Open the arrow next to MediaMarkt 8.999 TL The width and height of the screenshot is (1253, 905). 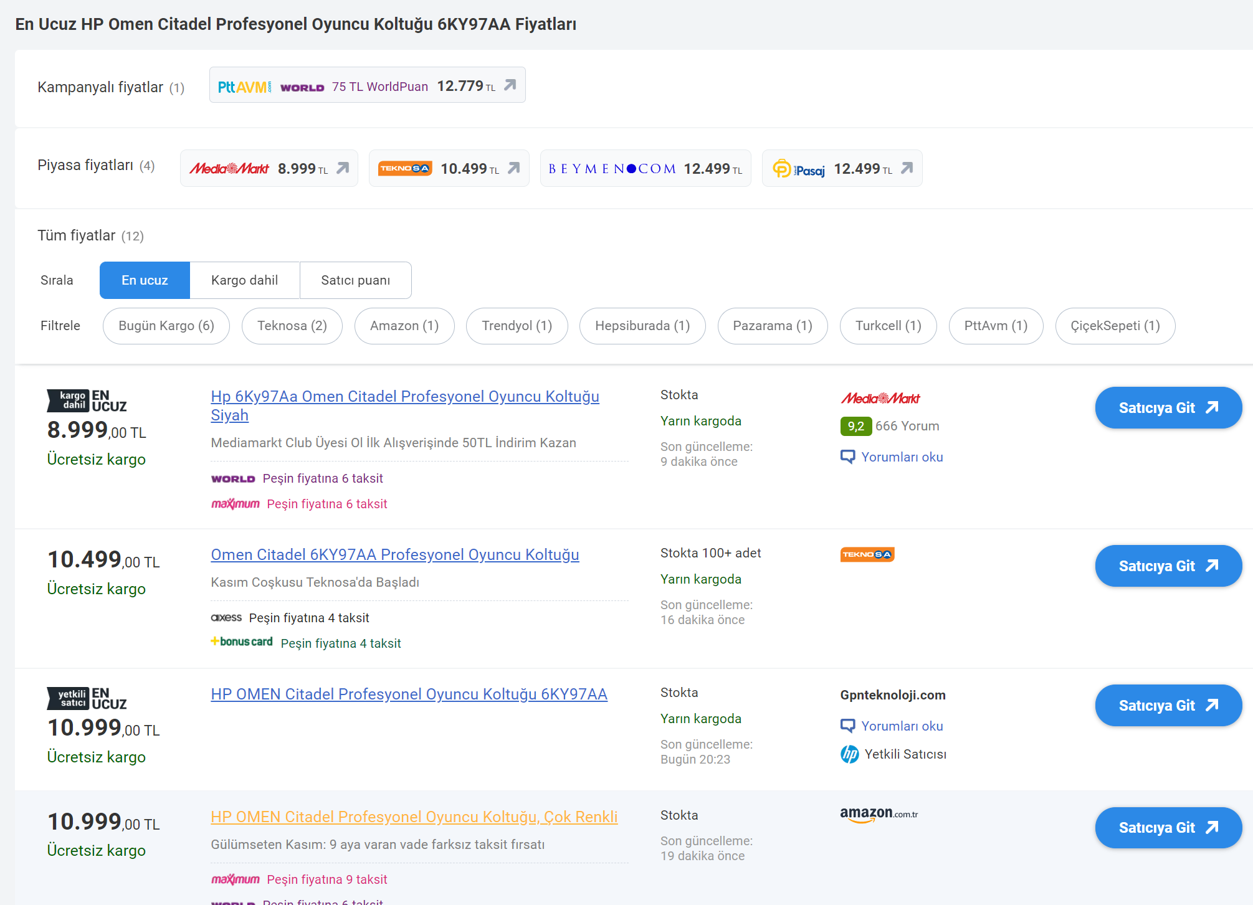343,168
